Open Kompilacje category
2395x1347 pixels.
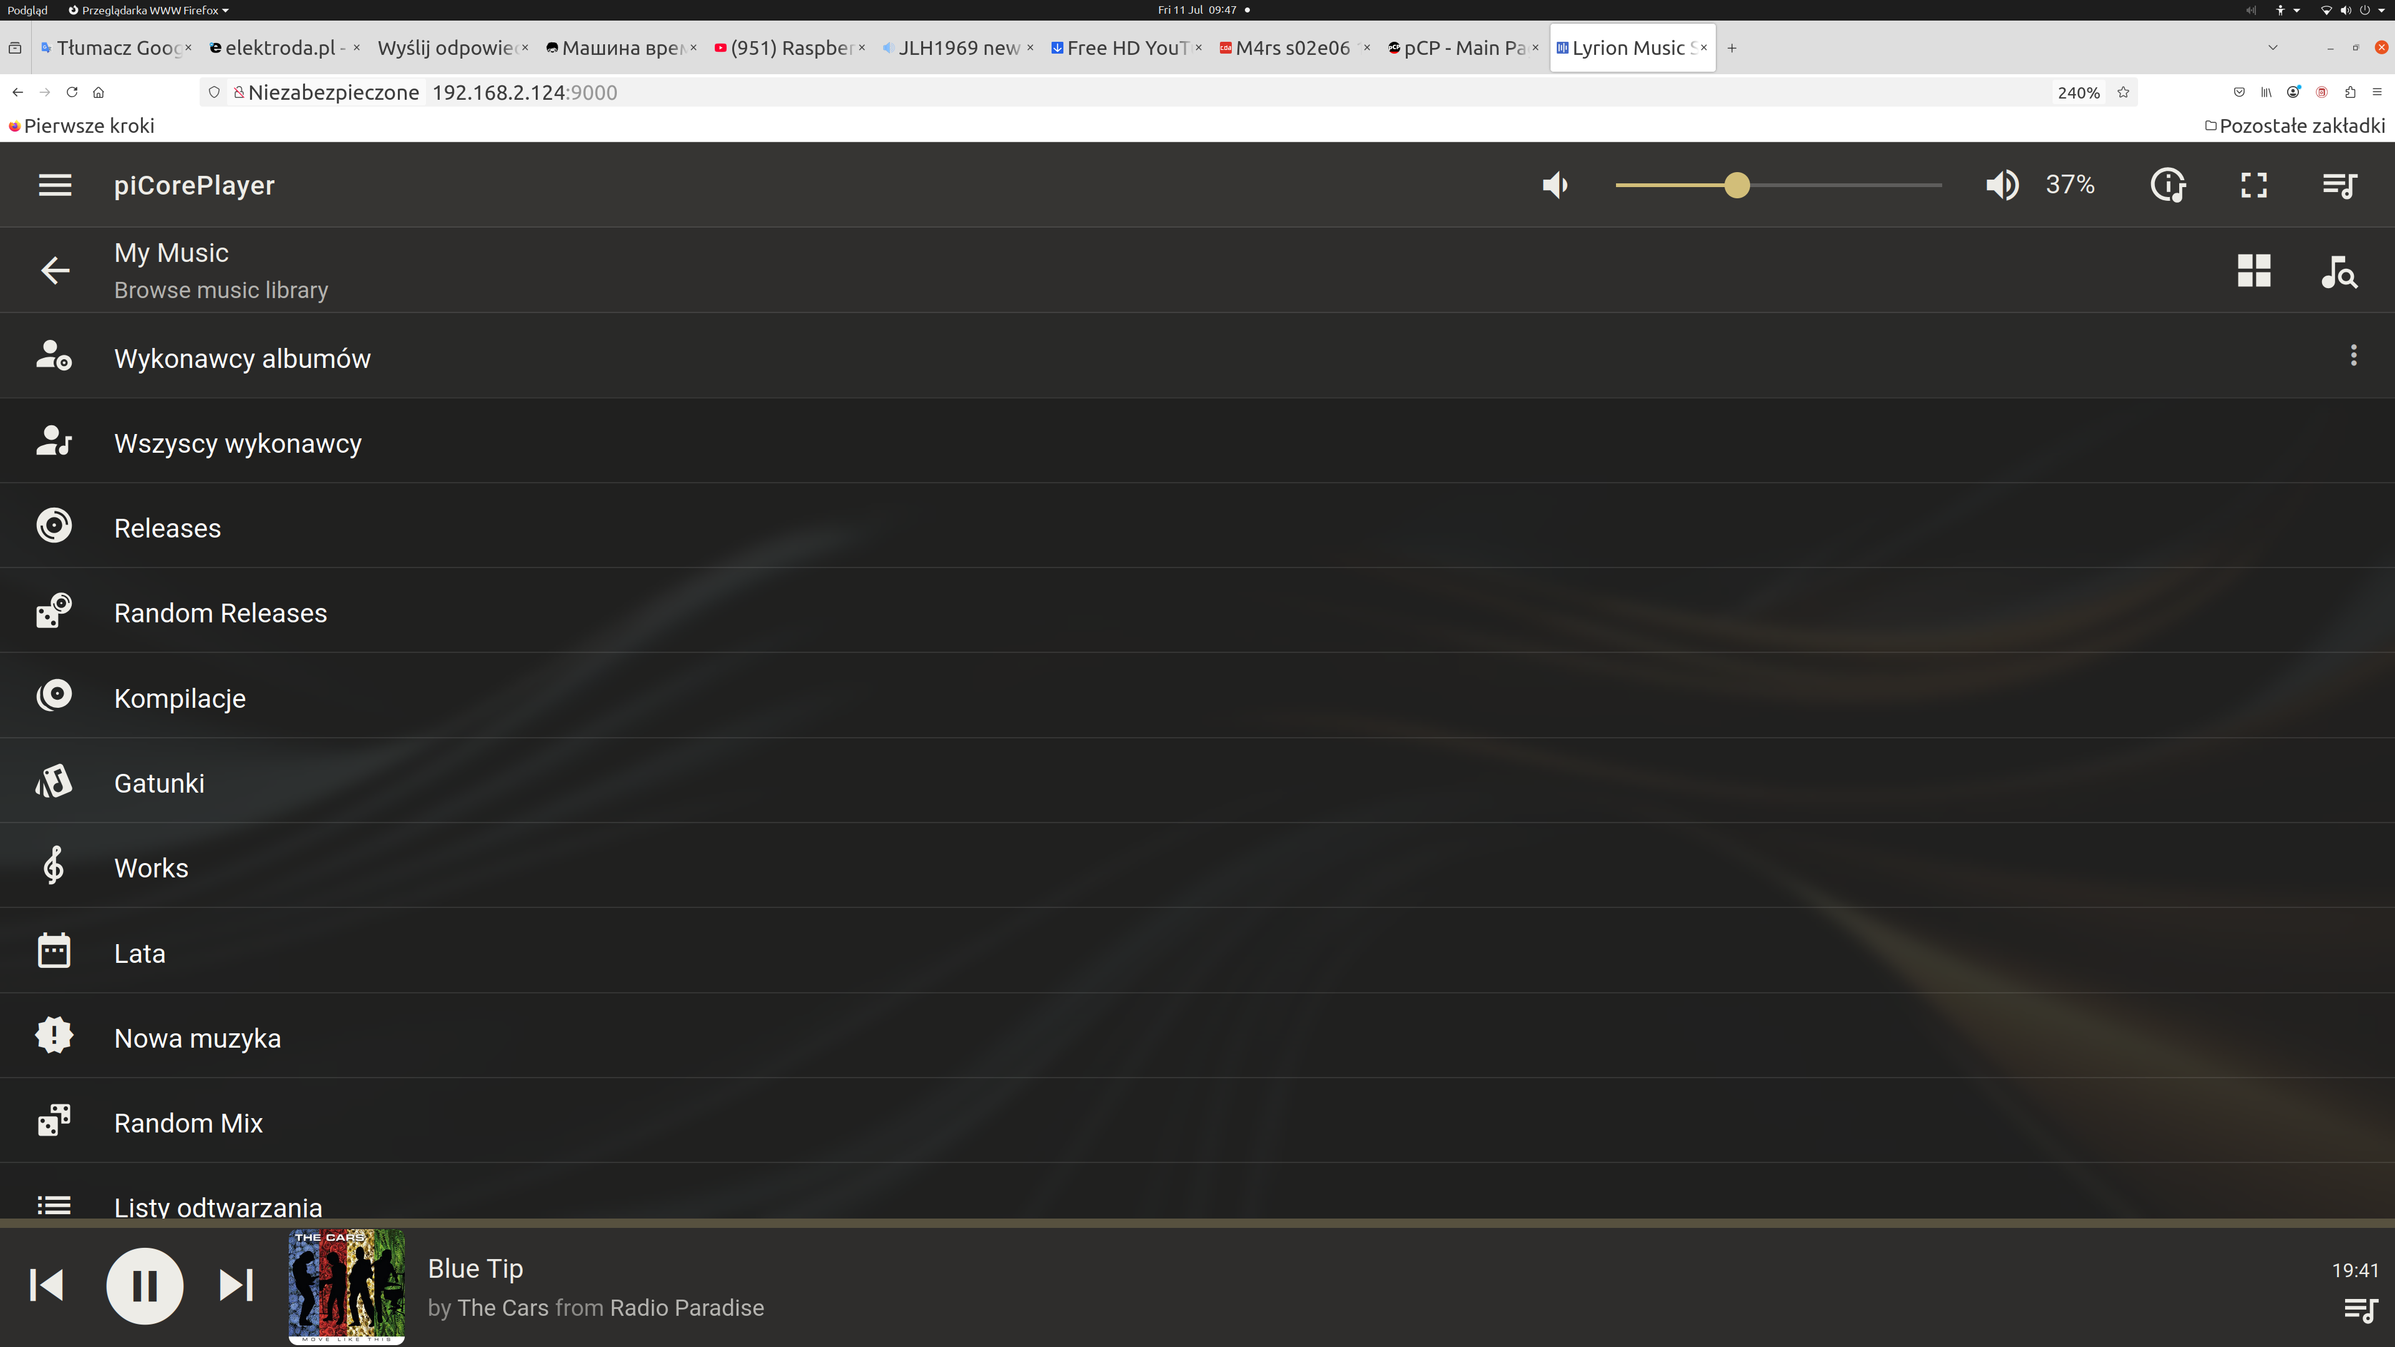coord(1197,697)
